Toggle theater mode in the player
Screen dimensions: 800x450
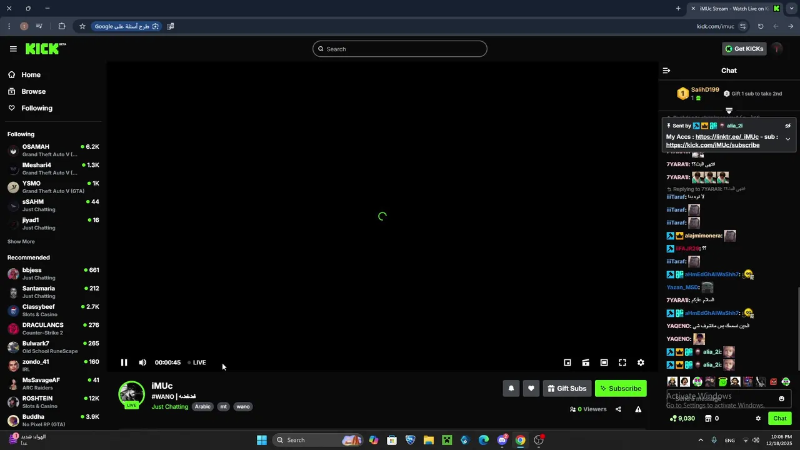(x=604, y=362)
